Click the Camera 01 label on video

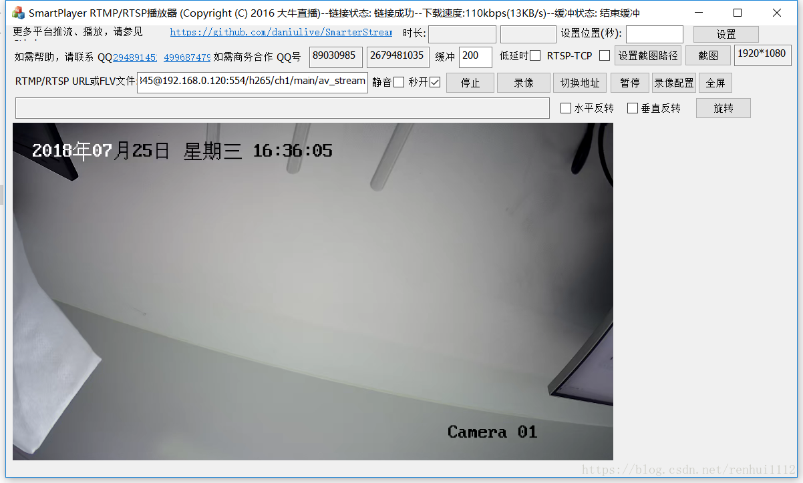[x=492, y=432]
